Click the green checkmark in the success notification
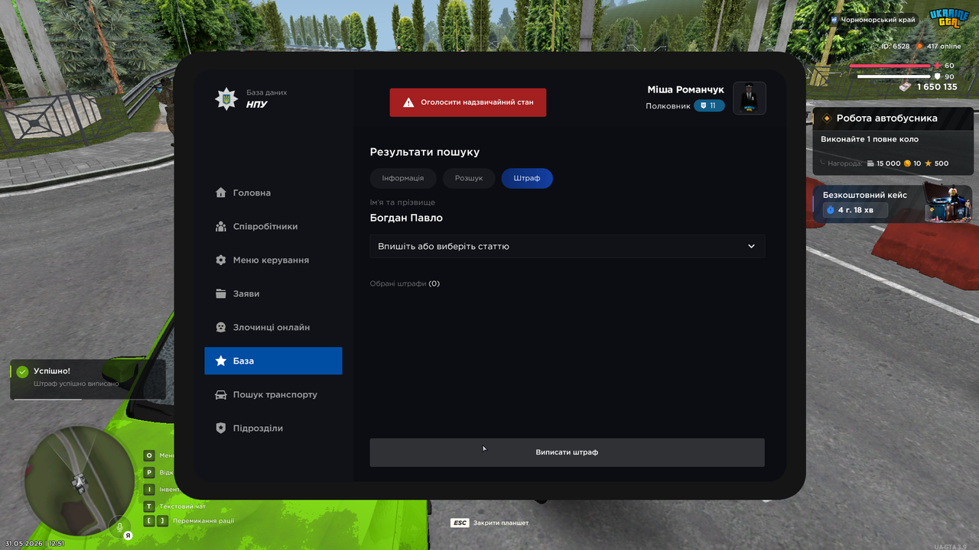The width and height of the screenshot is (979, 550). click(x=22, y=371)
